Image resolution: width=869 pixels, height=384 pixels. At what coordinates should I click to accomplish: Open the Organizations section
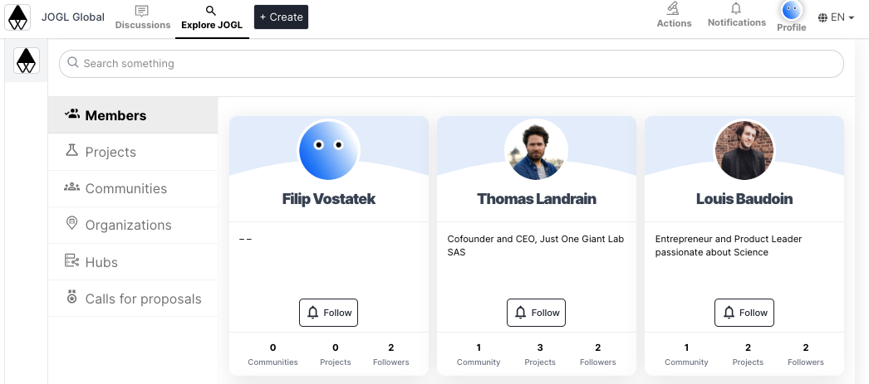pos(133,226)
